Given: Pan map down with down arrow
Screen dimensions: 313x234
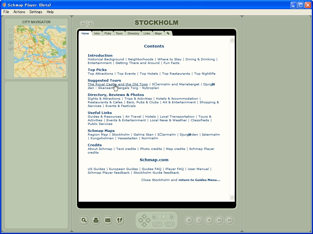Looking at the screenshot, I should click(x=144, y=225).
